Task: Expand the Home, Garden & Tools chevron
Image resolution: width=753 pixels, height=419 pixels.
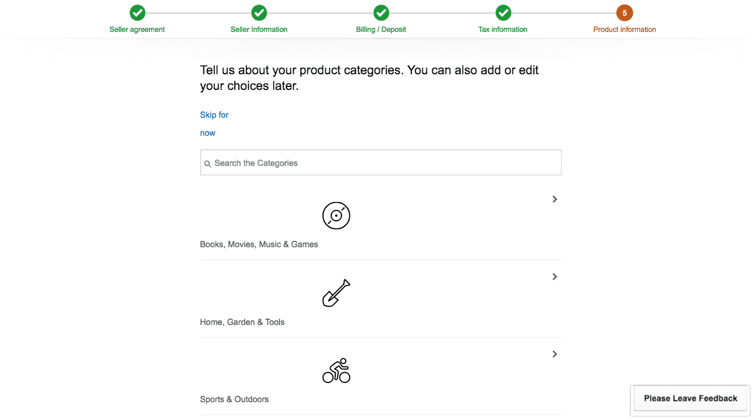Action: [555, 277]
